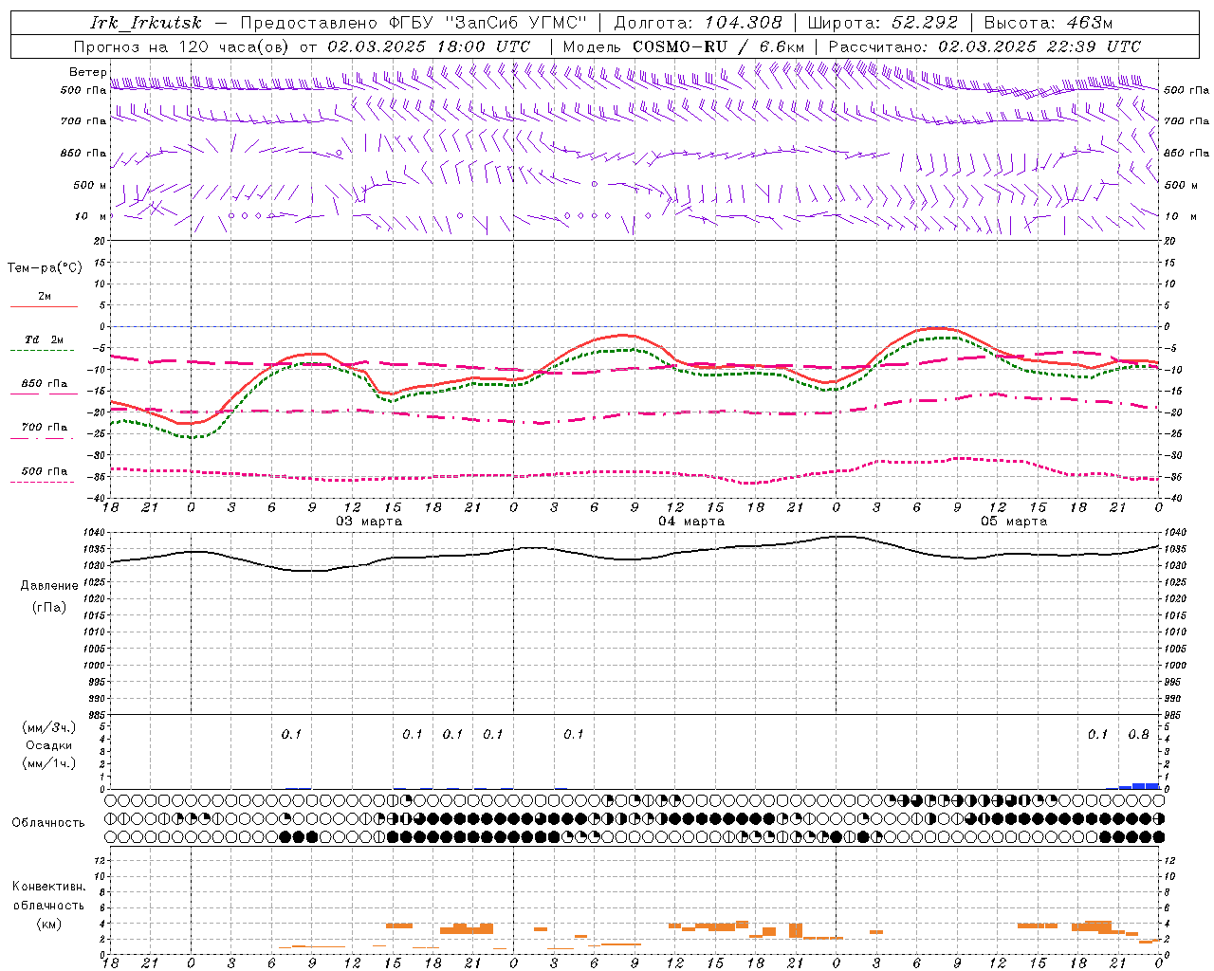Click the '850 гПа' temperature legend entry
1214x971 pixels.
44,384
